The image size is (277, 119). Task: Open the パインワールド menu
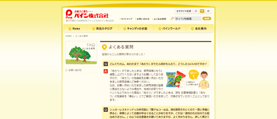coord(169,29)
